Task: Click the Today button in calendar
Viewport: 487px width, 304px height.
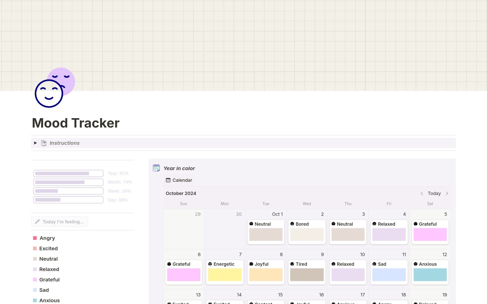Action: pos(434,193)
